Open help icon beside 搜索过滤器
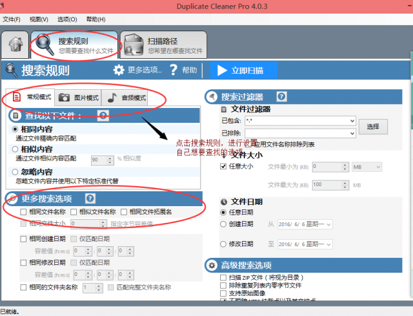This screenshot has width=413, height=316. [x=281, y=96]
